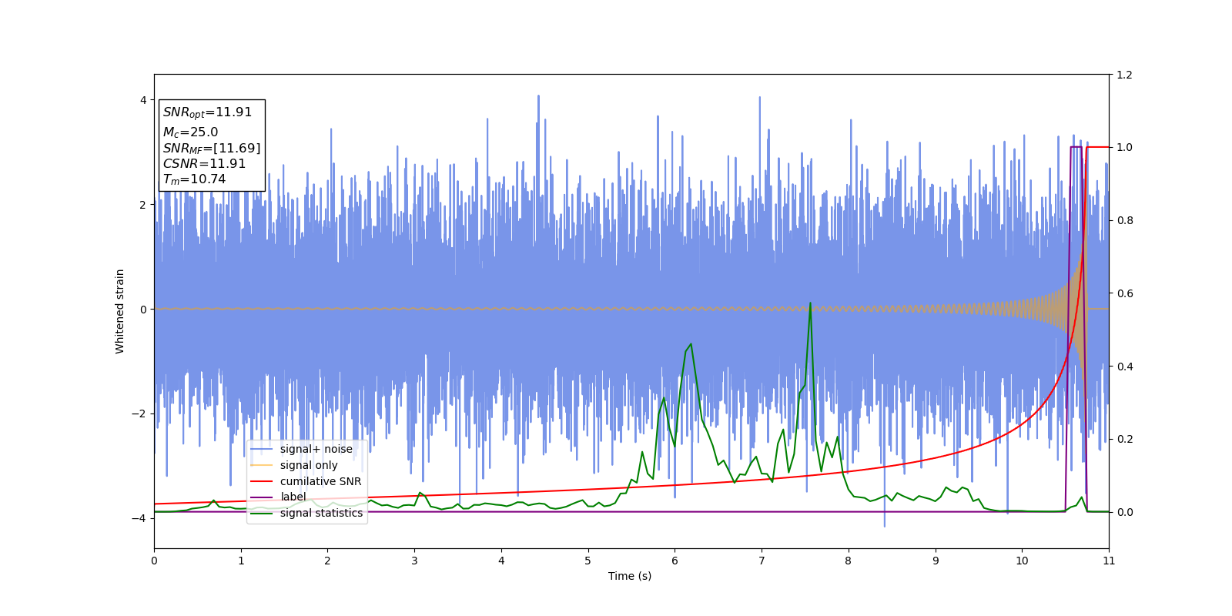
Task: Click the Mc=25.0 annotation text
Action: 190,132
